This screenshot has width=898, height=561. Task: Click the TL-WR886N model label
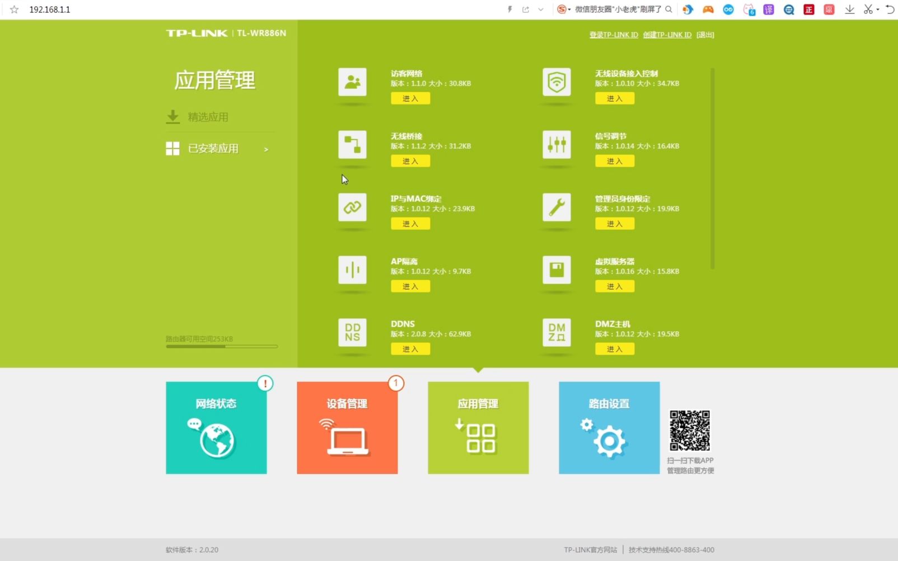tap(261, 33)
